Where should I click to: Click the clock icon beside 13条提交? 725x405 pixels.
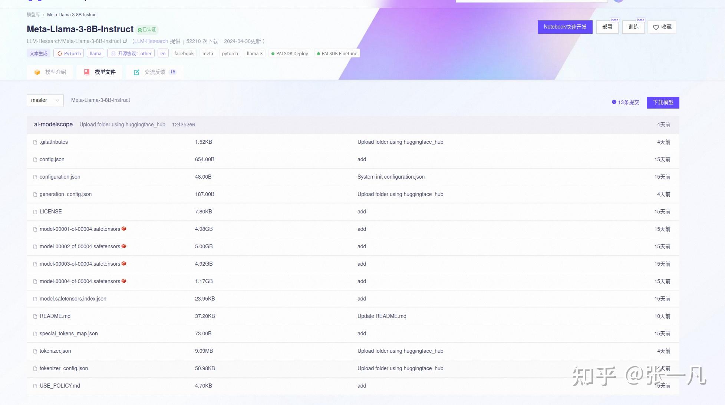point(614,102)
